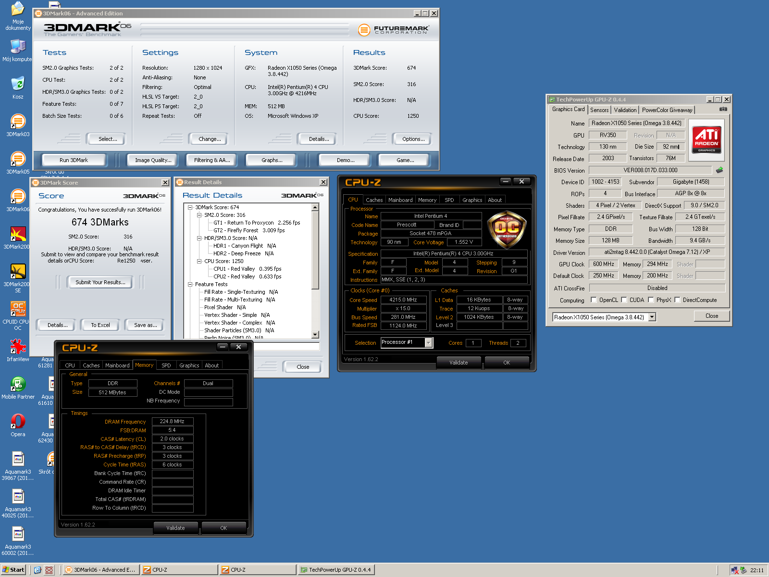Open the 3DMark06 desktop shortcut
769x577 pixels.
point(18,200)
